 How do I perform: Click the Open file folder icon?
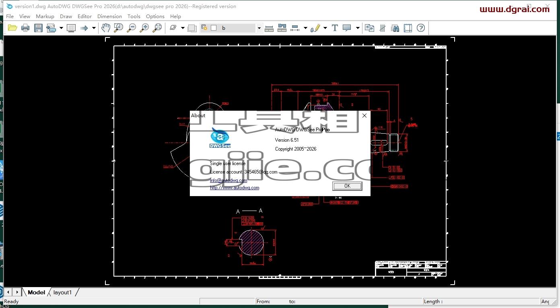tap(12, 28)
